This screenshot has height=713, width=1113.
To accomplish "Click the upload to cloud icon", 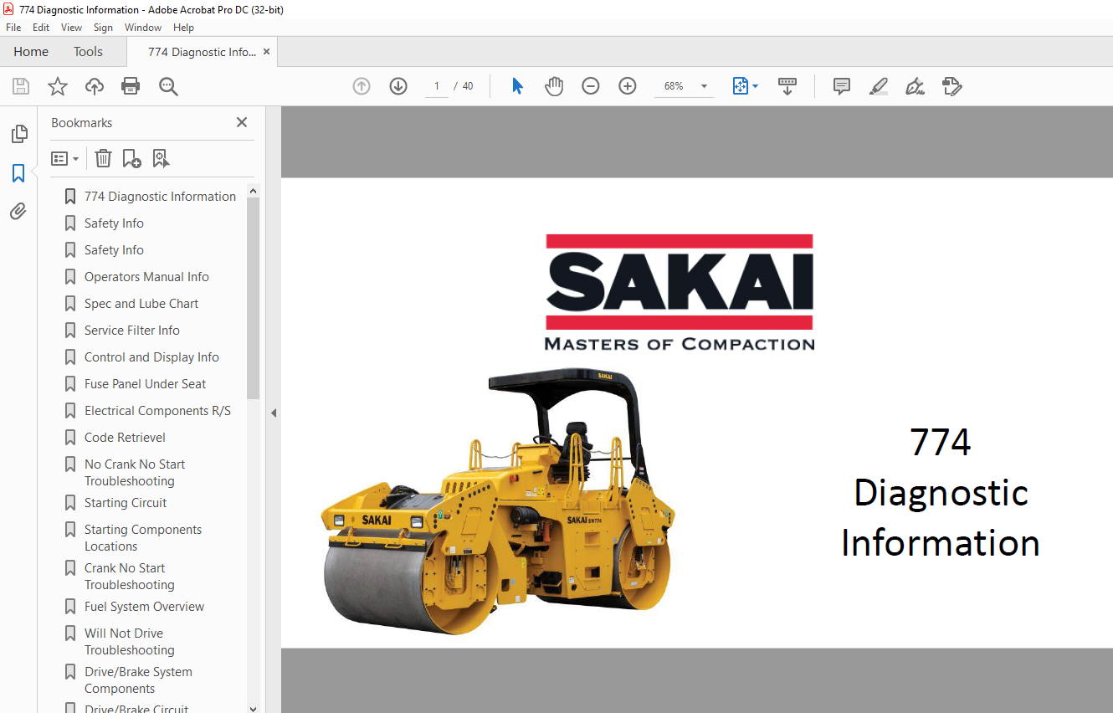I will pos(95,86).
